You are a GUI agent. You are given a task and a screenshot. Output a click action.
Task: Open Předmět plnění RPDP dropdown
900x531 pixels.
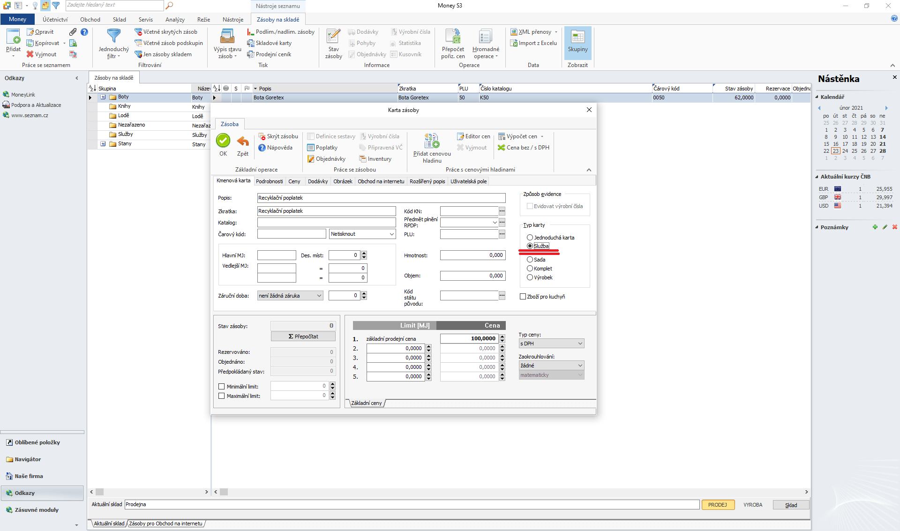tap(494, 222)
